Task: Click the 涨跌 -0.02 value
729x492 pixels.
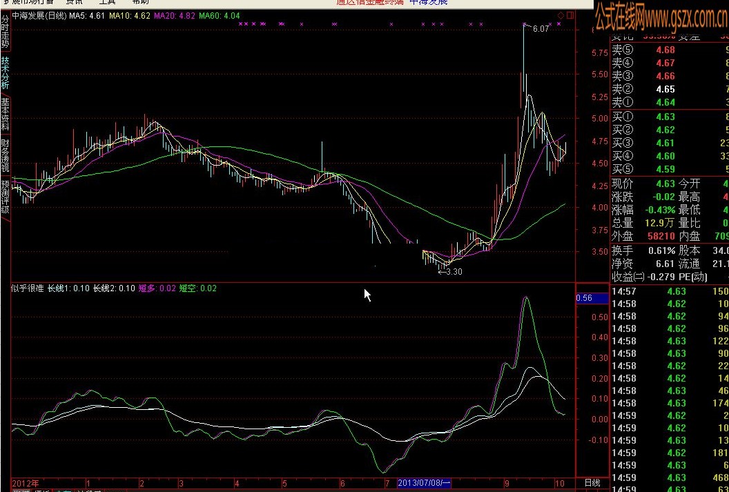Action: [663, 197]
